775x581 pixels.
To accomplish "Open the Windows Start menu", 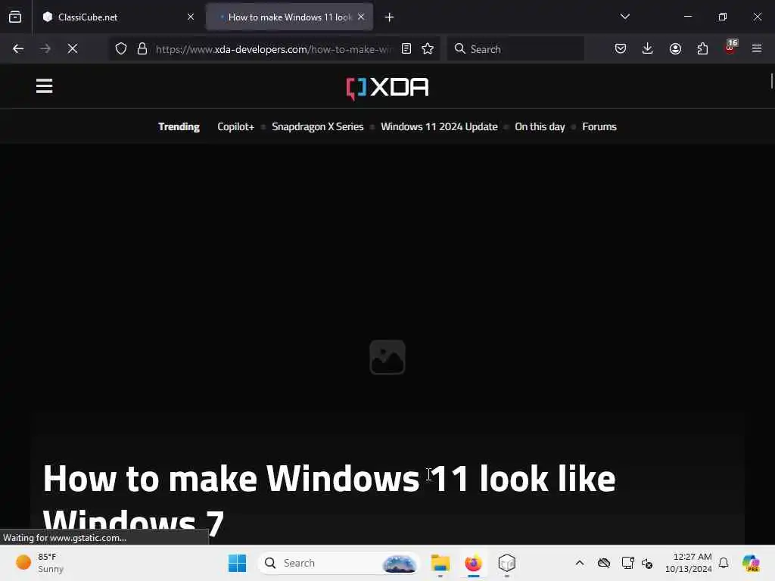I will [x=237, y=563].
